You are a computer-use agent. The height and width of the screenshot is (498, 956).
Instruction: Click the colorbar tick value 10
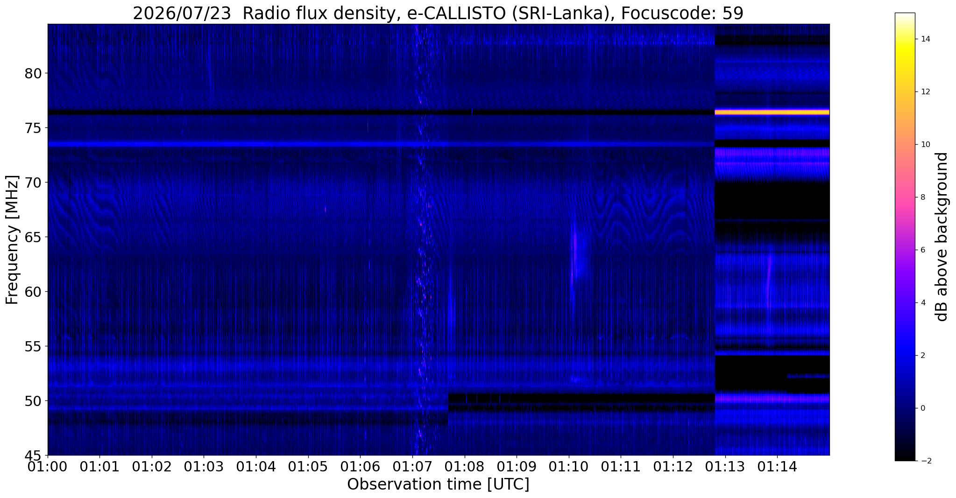[x=925, y=145]
